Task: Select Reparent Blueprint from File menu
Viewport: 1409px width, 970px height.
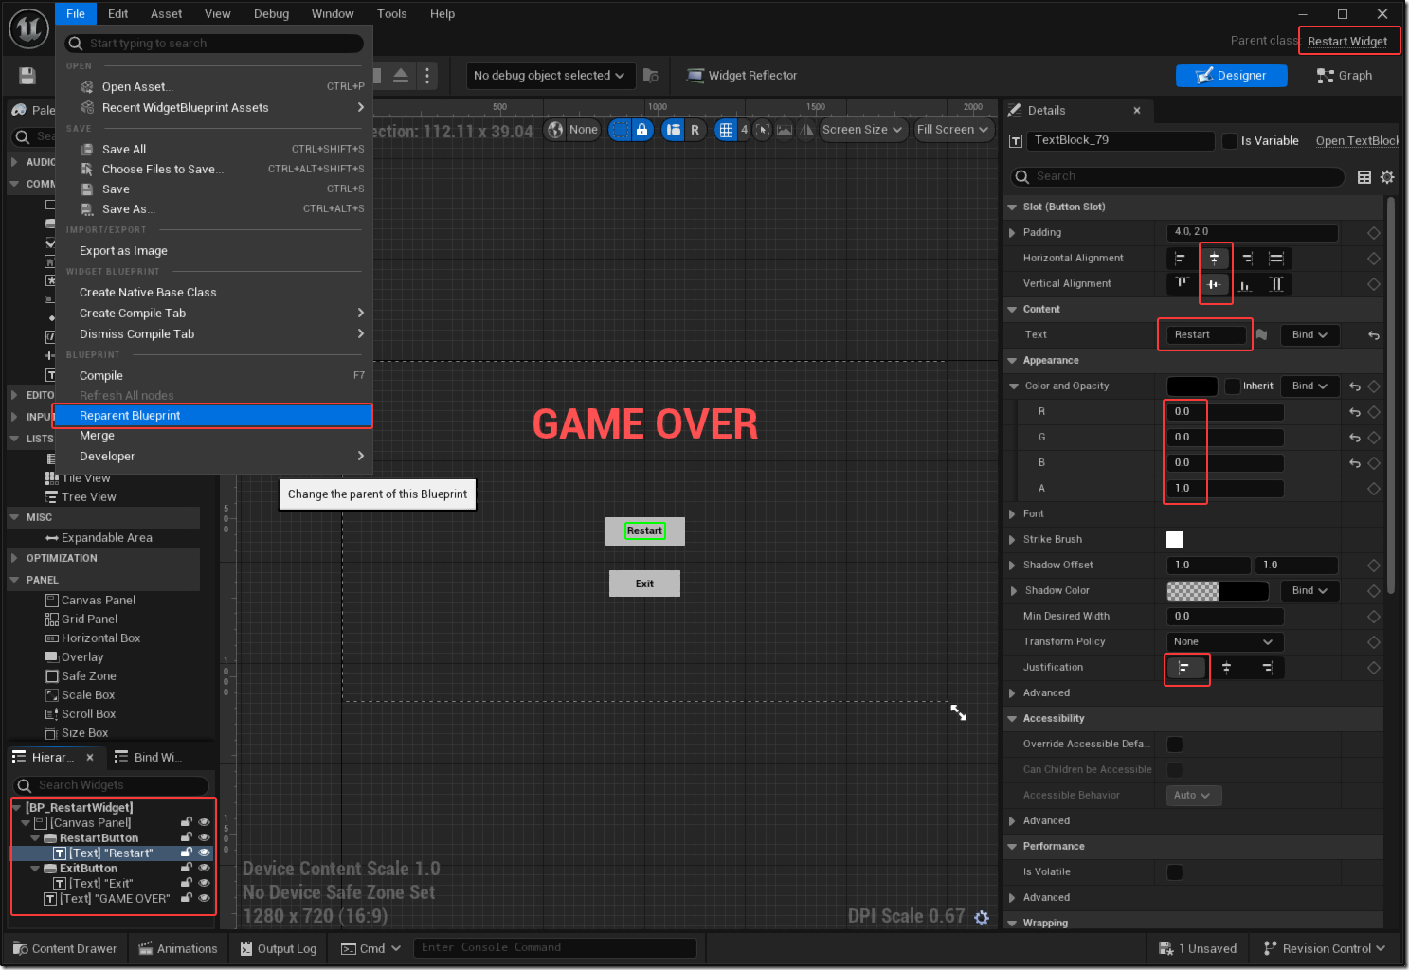Action: 213,416
